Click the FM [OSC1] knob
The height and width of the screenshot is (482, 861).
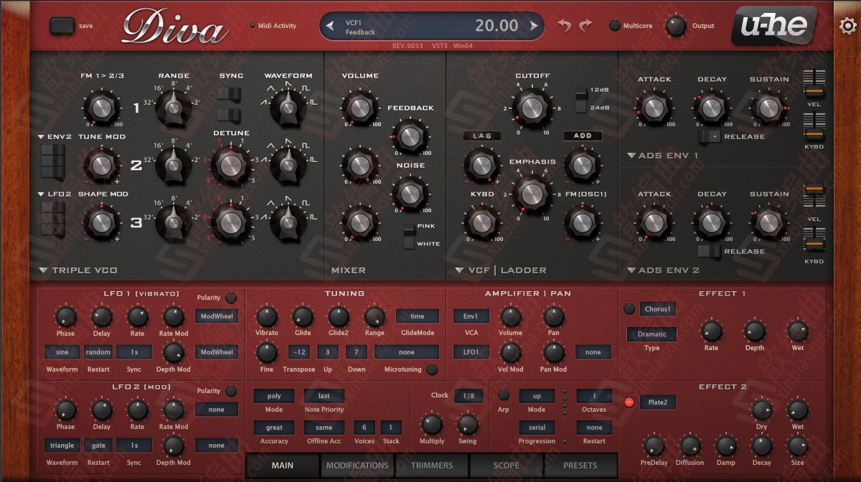click(582, 222)
